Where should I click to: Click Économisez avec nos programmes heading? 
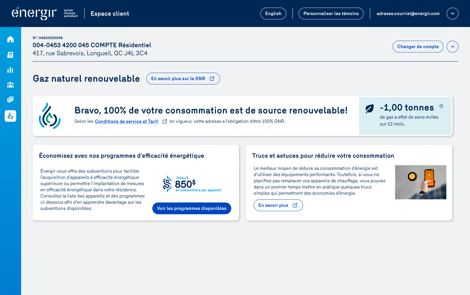pos(122,156)
